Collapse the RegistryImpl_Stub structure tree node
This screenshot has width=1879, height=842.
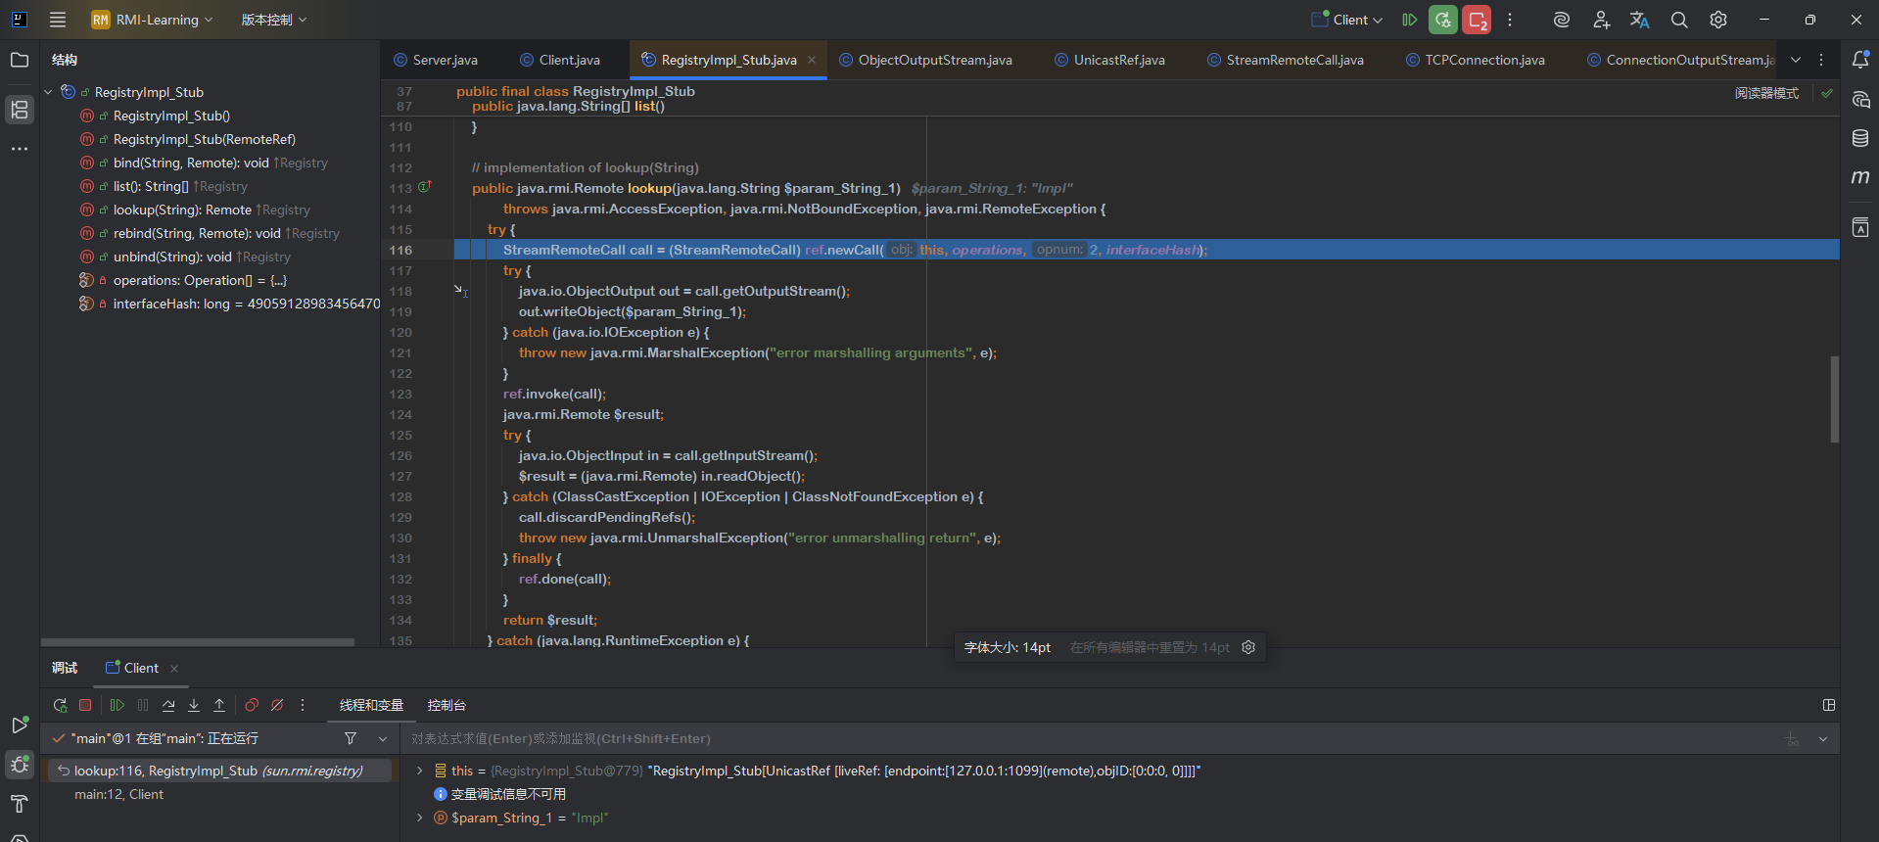[x=48, y=92]
